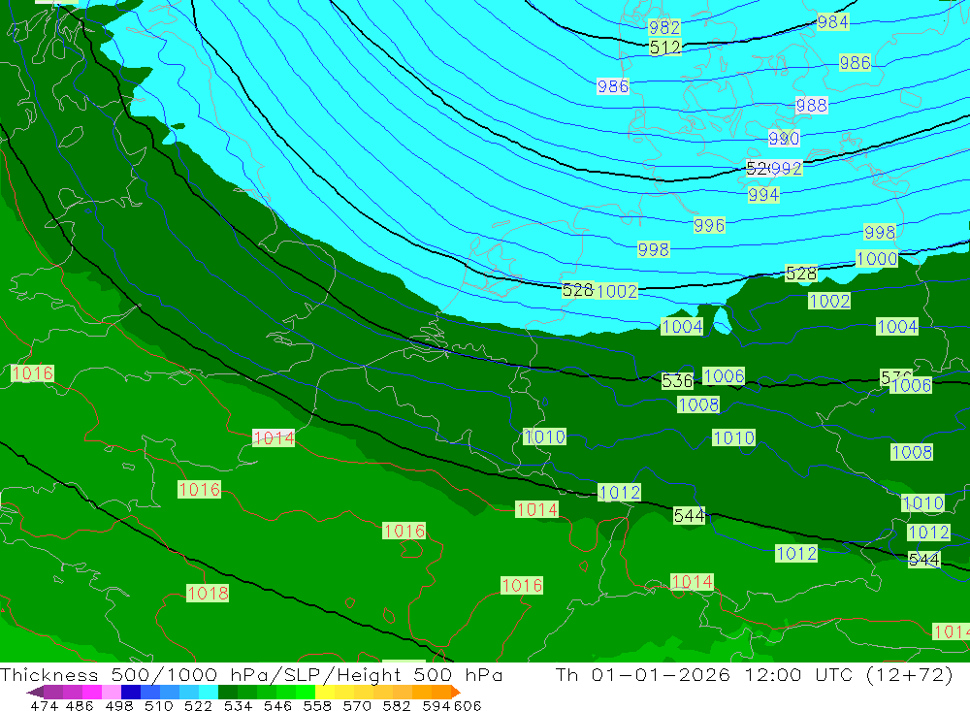Select the 582 legend value
This screenshot has height=711, width=970.
(x=396, y=705)
